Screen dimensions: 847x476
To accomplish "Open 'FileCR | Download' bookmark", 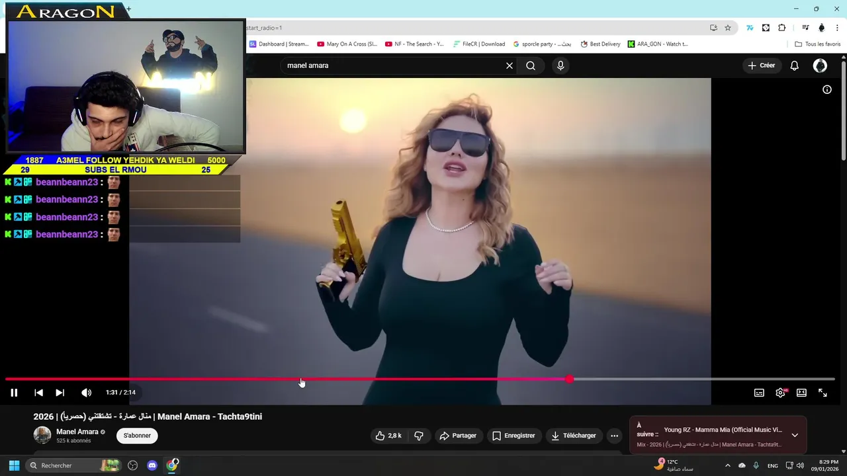I will [x=479, y=44].
